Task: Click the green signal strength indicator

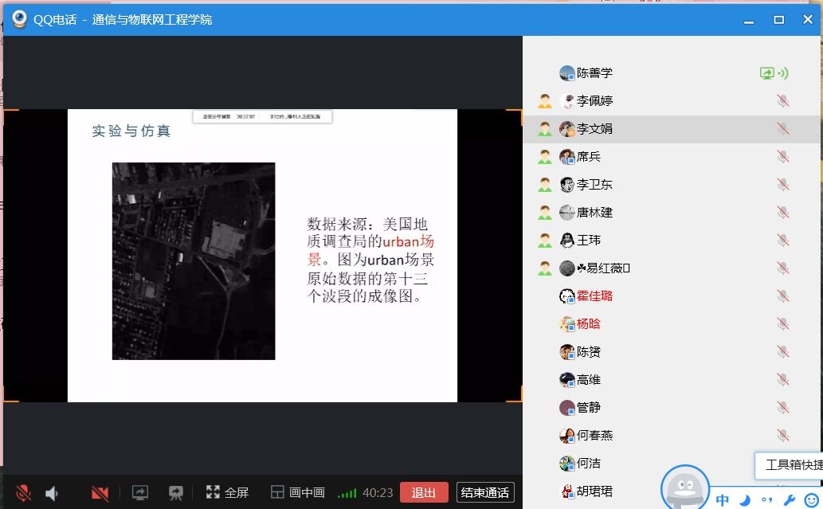Action: (347, 493)
